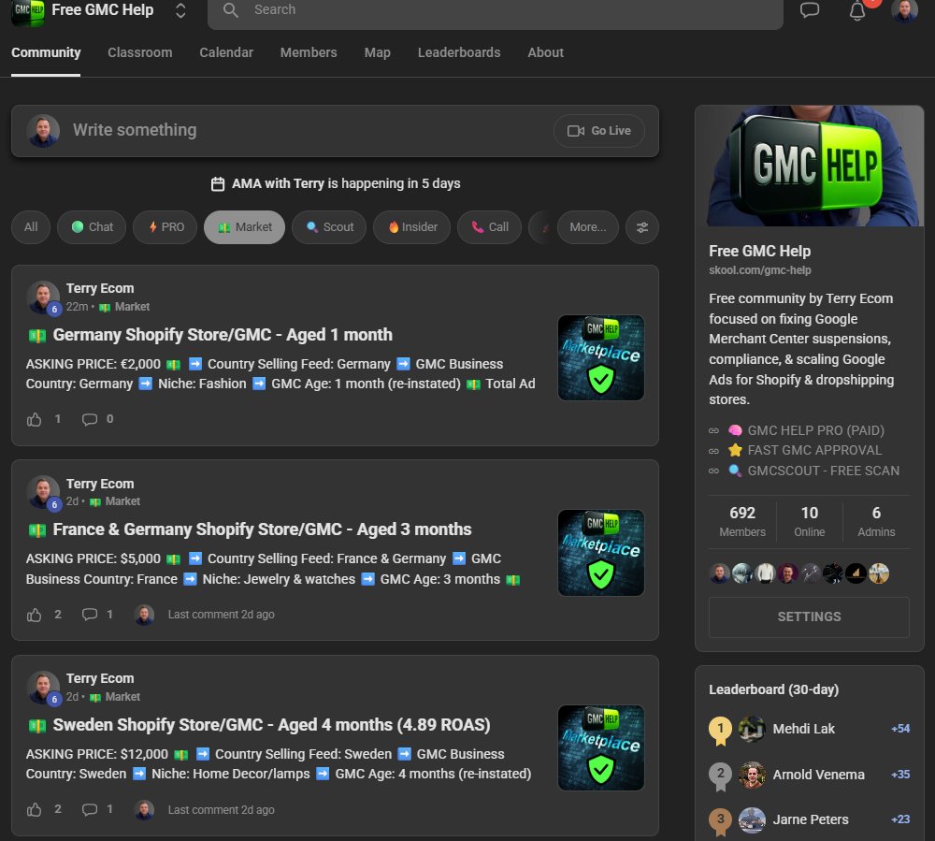The image size is (935, 841).
Task: Open the GMC HELP banner image
Action: [x=810, y=166]
